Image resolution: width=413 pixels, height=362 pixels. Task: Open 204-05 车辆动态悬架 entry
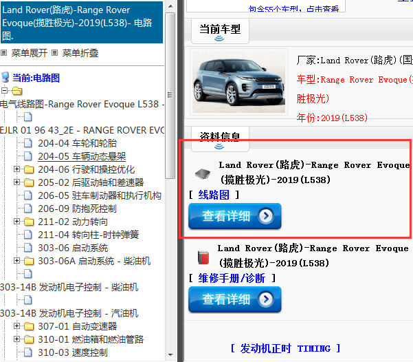pos(82,156)
